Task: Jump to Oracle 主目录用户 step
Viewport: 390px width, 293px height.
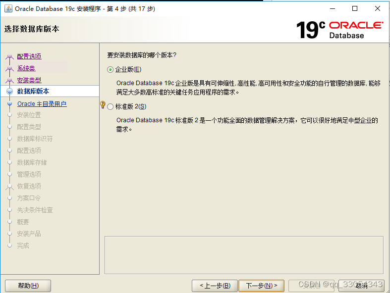Action: pyautogui.click(x=42, y=103)
